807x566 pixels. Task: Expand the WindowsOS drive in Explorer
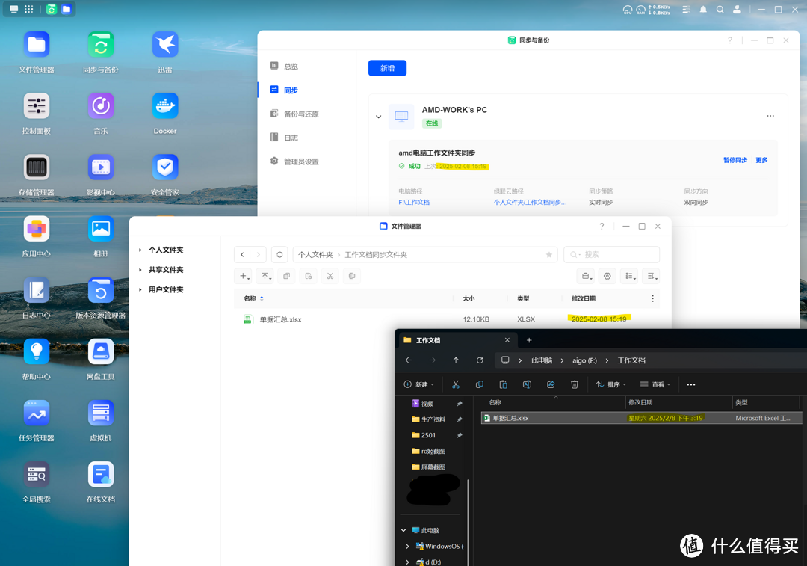[x=407, y=547]
